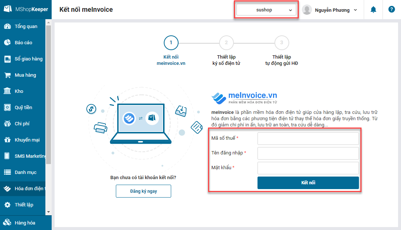Click the user avatar icon
Viewport: 401px width, 230px height.
click(x=307, y=10)
